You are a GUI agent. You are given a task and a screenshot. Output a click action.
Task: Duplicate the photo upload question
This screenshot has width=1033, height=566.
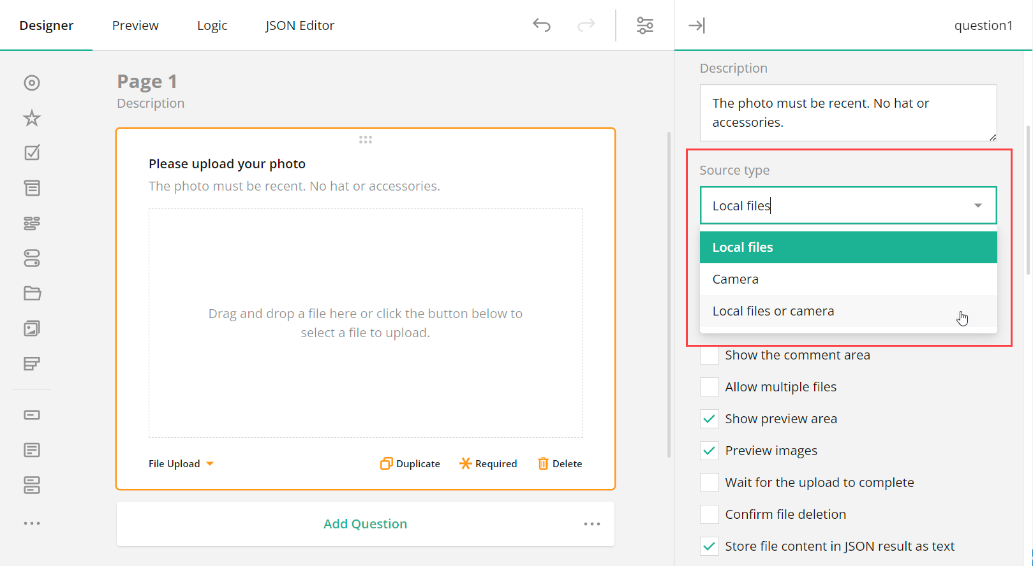coord(410,463)
